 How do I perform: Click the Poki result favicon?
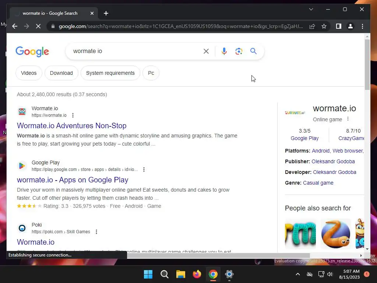click(22, 228)
